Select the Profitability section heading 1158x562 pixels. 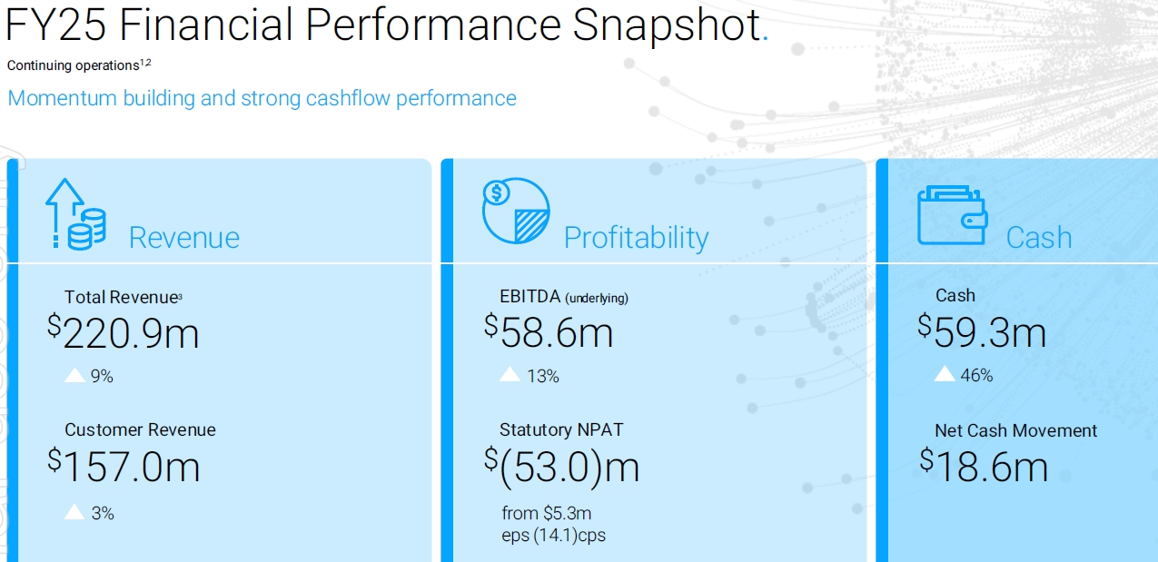[636, 238]
